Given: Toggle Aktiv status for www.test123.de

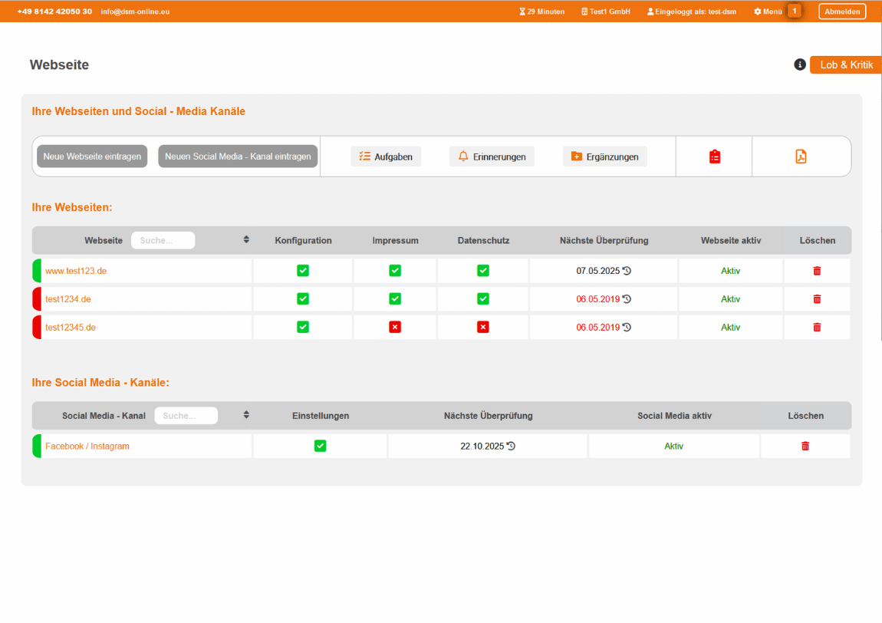Looking at the screenshot, I should tap(730, 271).
